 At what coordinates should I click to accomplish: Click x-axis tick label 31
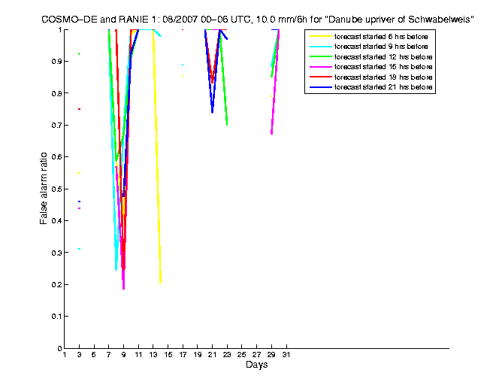(x=286, y=355)
